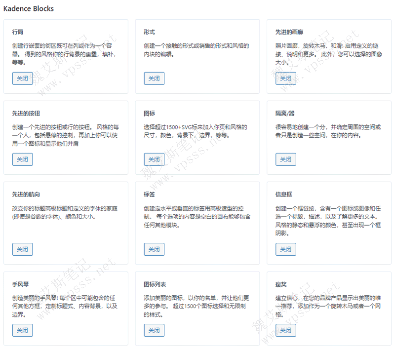Click description starting 创建一个框链接
Screen dimensions: 395x349
pos(328,221)
